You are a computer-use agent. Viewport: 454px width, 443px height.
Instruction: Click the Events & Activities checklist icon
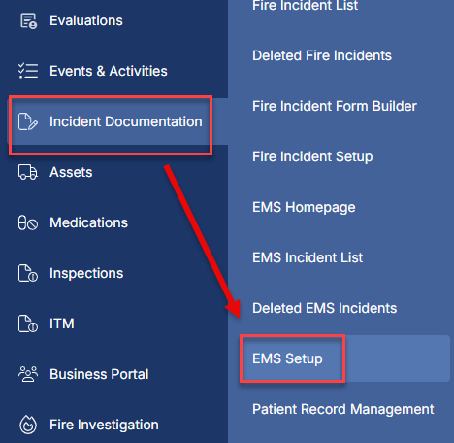pyautogui.click(x=28, y=71)
